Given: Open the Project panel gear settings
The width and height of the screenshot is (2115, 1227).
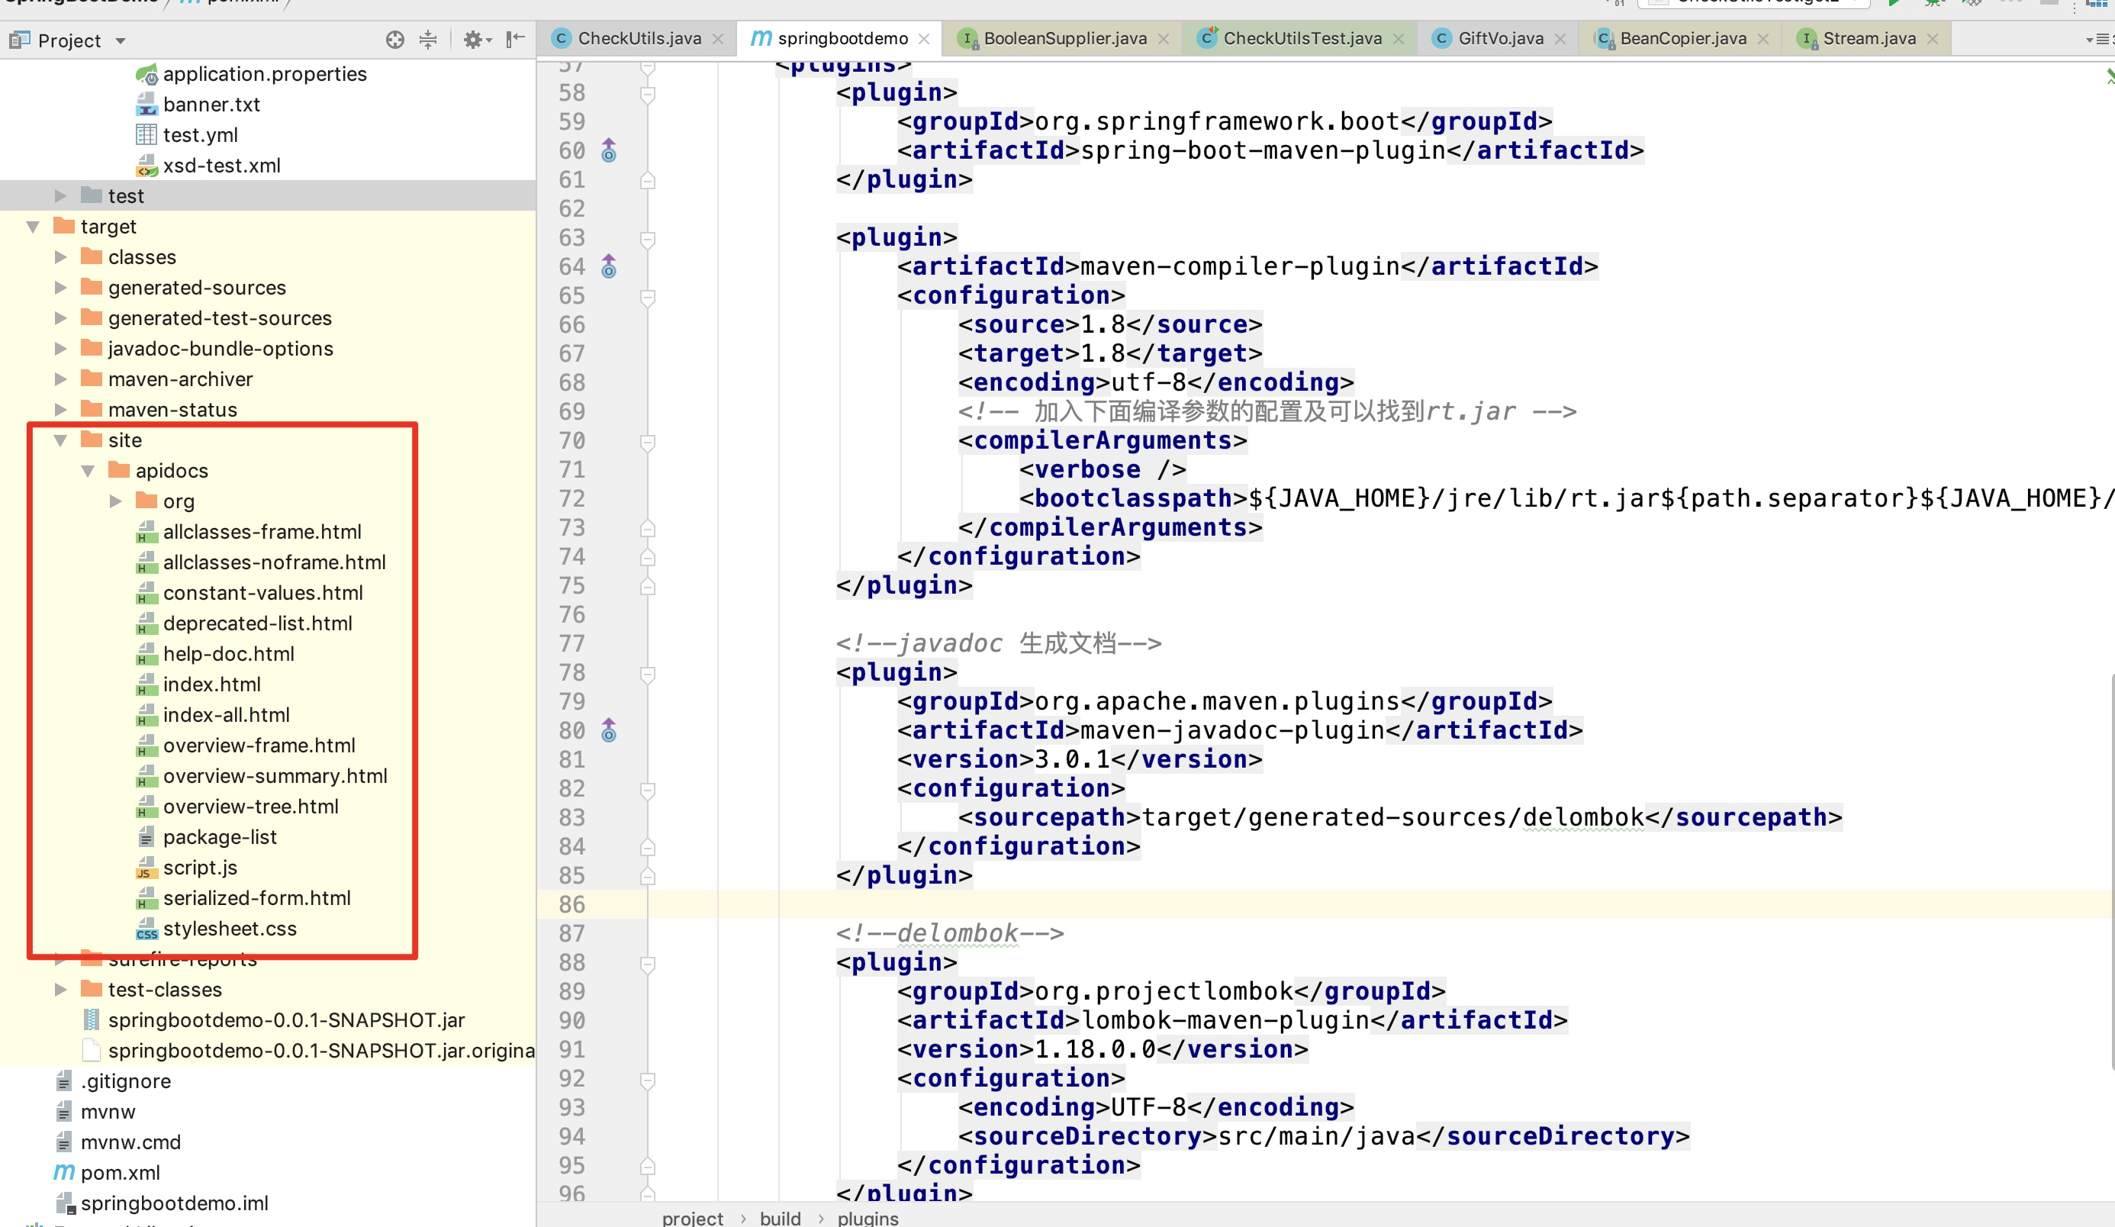Looking at the screenshot, I should coord(473,40).
